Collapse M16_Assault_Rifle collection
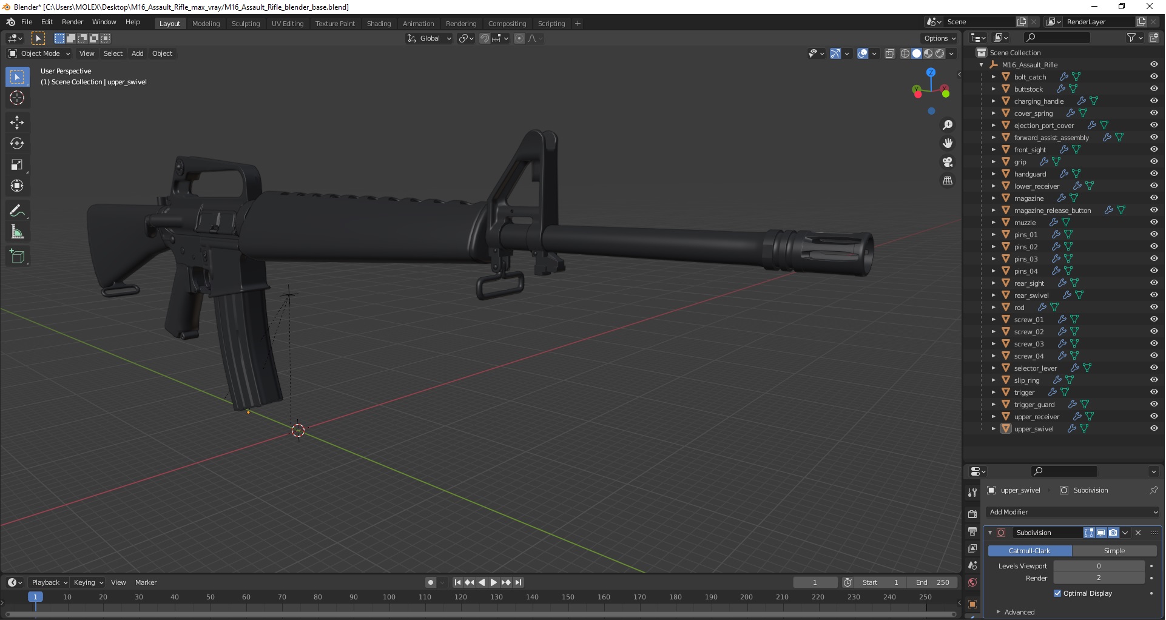The width and height of the screenshot is (1166, 620). coord(982,65)
